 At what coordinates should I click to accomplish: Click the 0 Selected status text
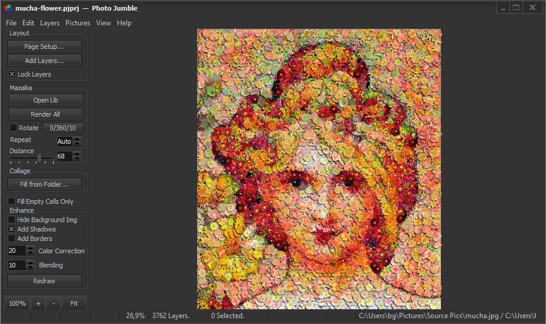(228, 316)
